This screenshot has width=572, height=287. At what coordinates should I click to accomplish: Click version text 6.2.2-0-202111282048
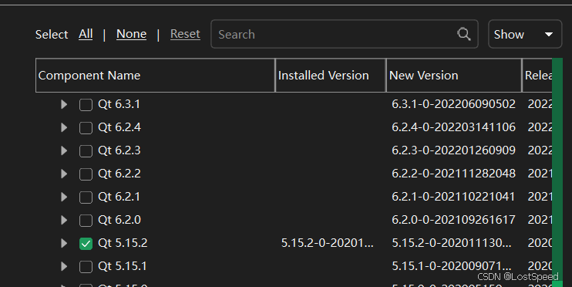click(x=453, y=174)
